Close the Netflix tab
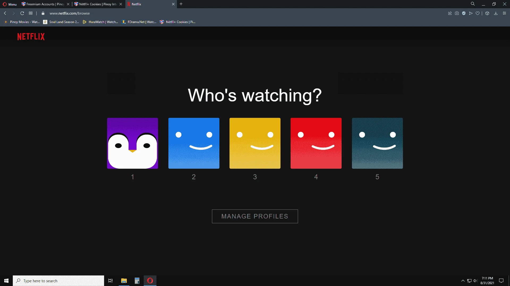The width and height of the screenshot is (510, 286). [173, 4]
